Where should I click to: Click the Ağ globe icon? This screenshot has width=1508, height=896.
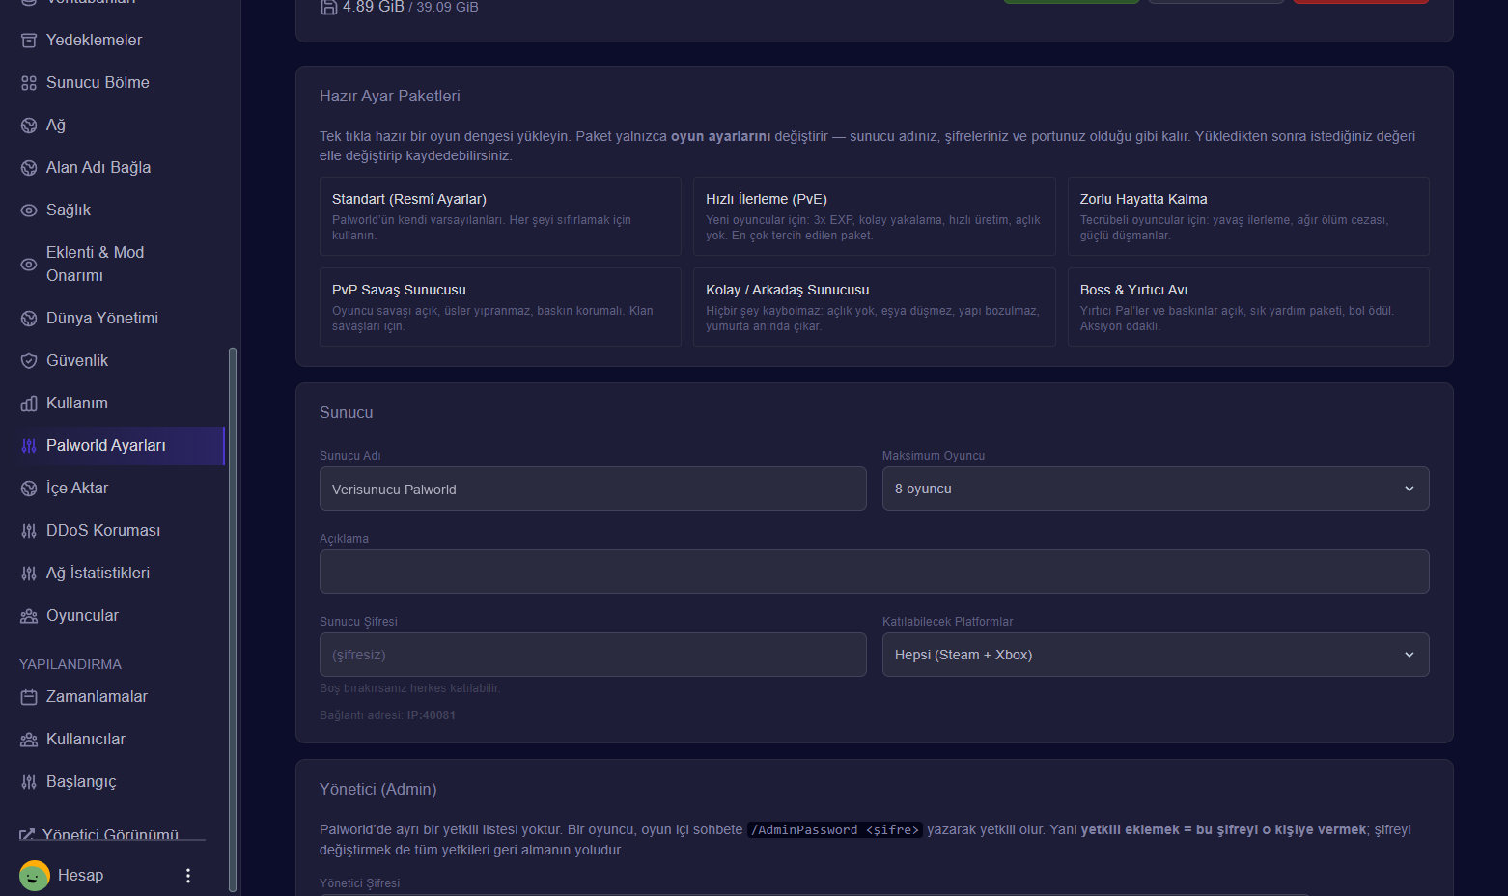29,126
